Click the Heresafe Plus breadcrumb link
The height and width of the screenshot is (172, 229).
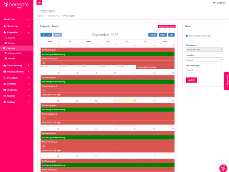[53, 16]
